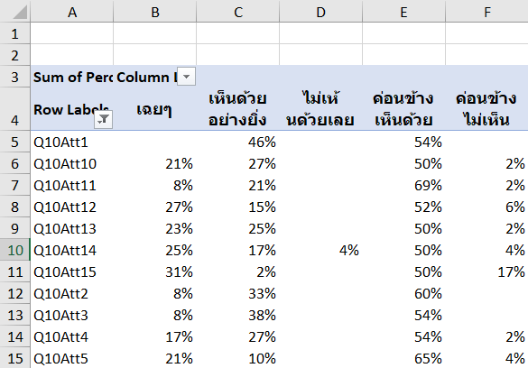Select the 17% cell in column F
Screen dimensions: 528x368
(486, 271)
